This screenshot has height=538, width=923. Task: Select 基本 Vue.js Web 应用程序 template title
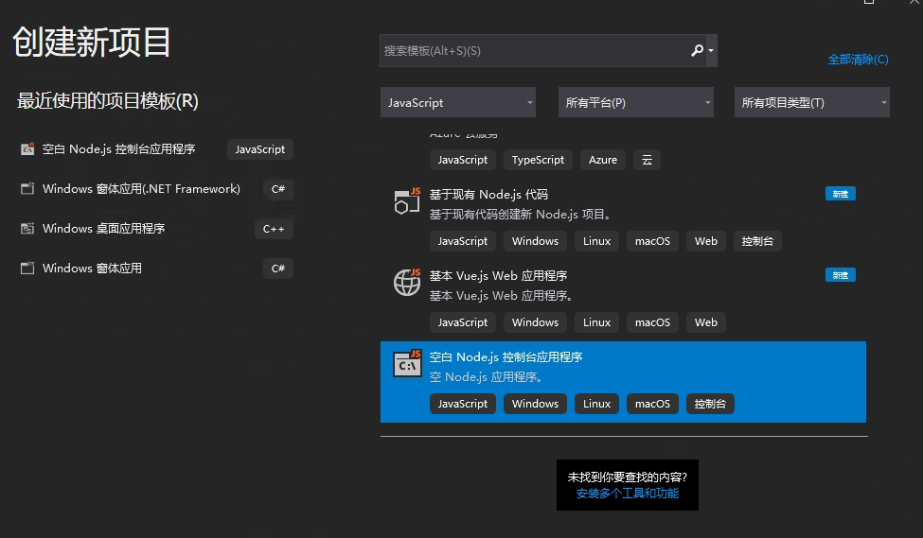coord(499,275)
